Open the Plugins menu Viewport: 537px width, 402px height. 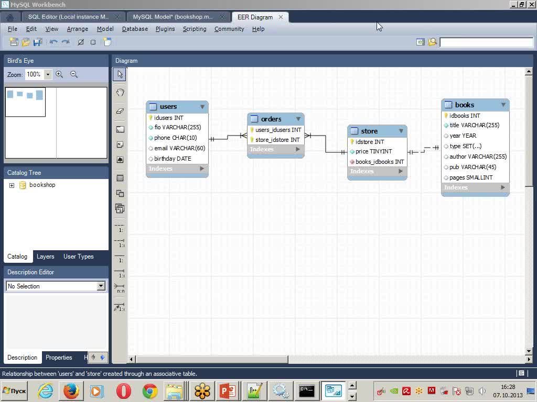[165, 29]
